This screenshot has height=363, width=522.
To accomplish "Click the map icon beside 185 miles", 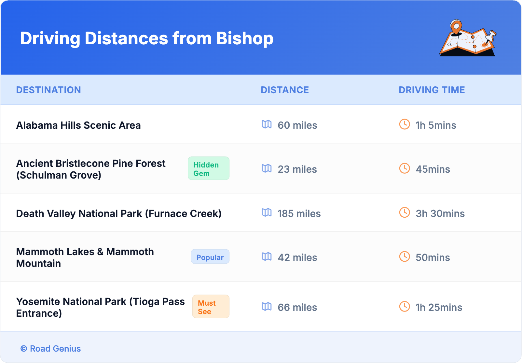I will coord(267,213).
